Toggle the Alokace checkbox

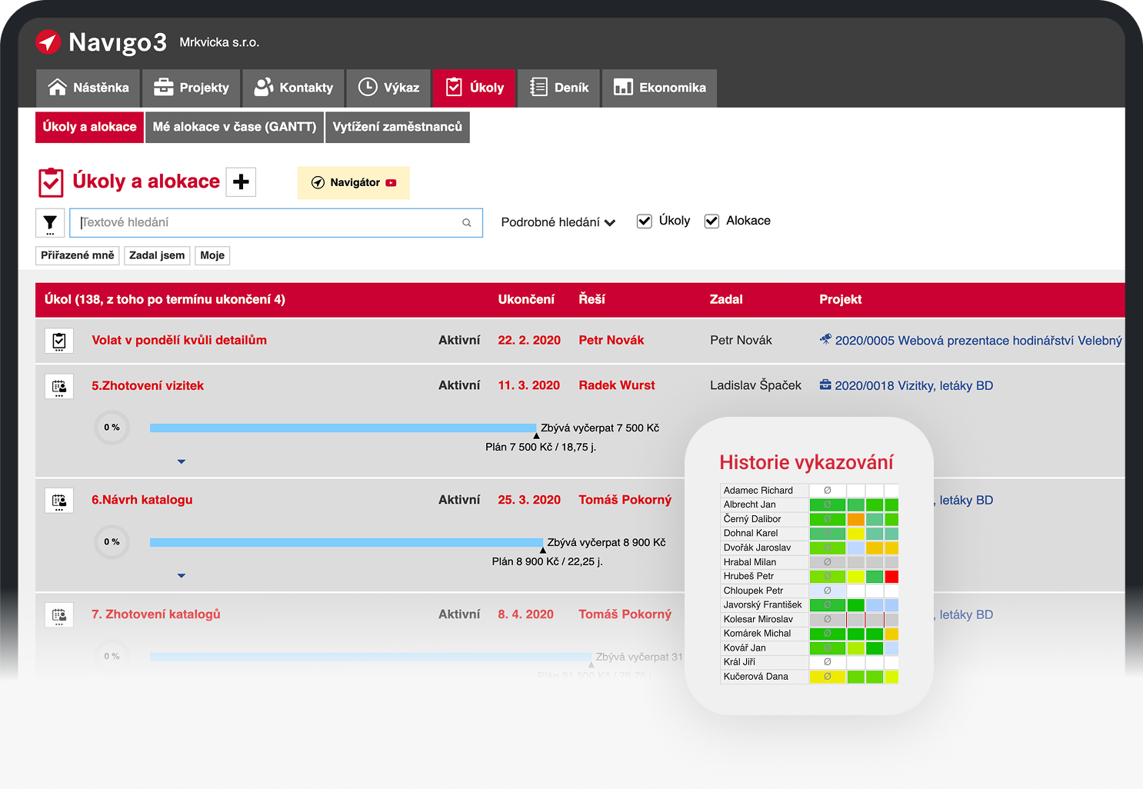(712, 221)
